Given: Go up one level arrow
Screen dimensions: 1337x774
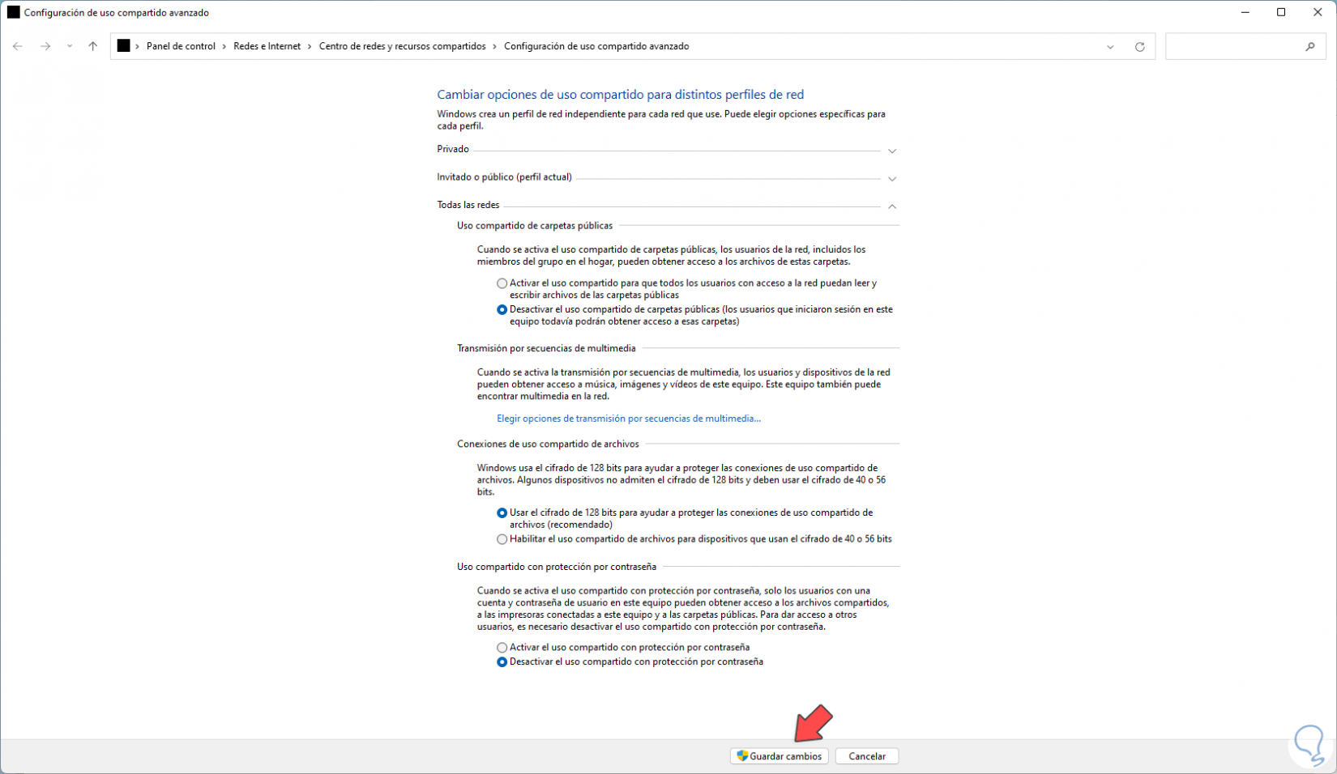Looking at the screenshot, I should pyautogui.click(x=92, y=46).
